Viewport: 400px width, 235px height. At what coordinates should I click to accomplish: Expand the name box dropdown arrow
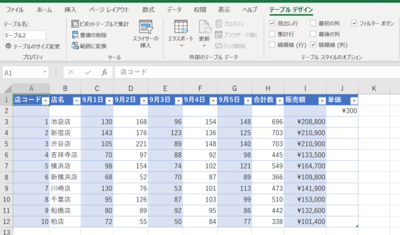tap(45, 72)
